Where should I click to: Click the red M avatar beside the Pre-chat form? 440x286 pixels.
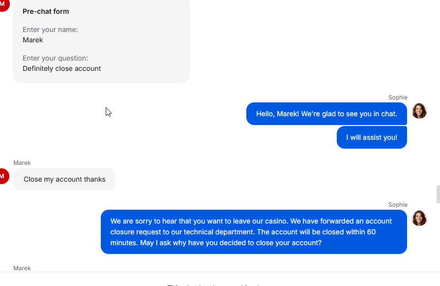click(3, 5)
